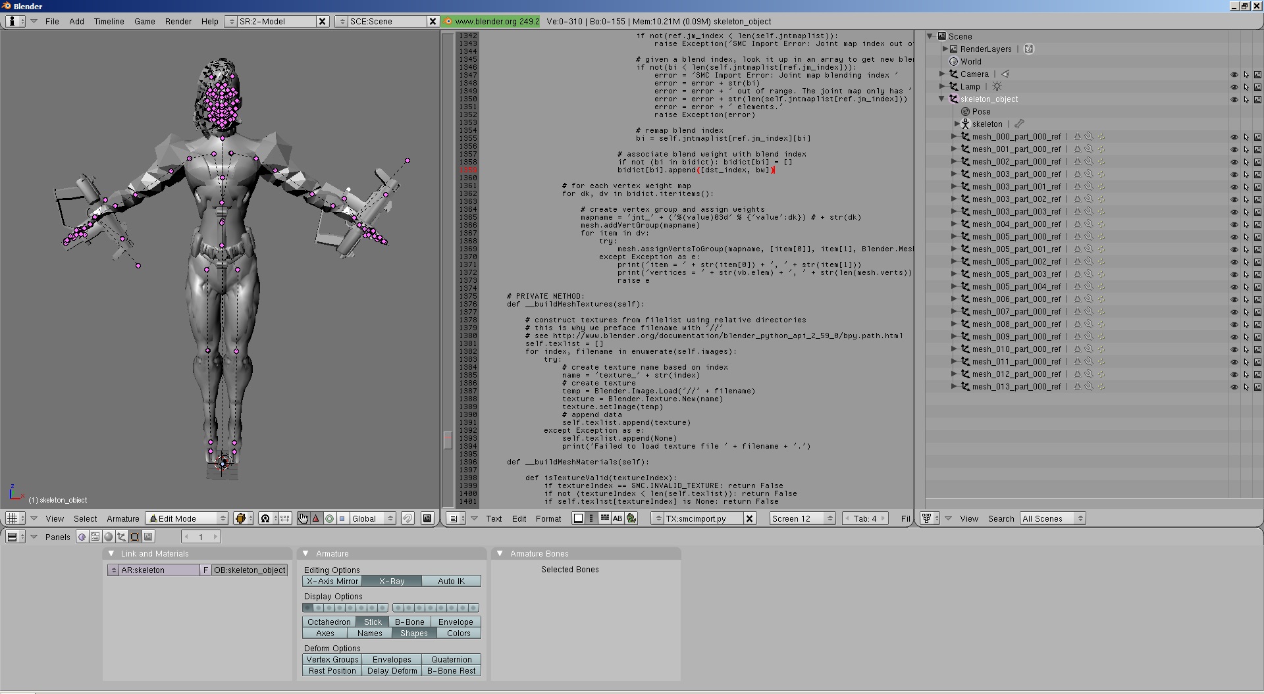
Task: Click the text editor window type icon
Action: pyautogui.click(x=455, y=518)
